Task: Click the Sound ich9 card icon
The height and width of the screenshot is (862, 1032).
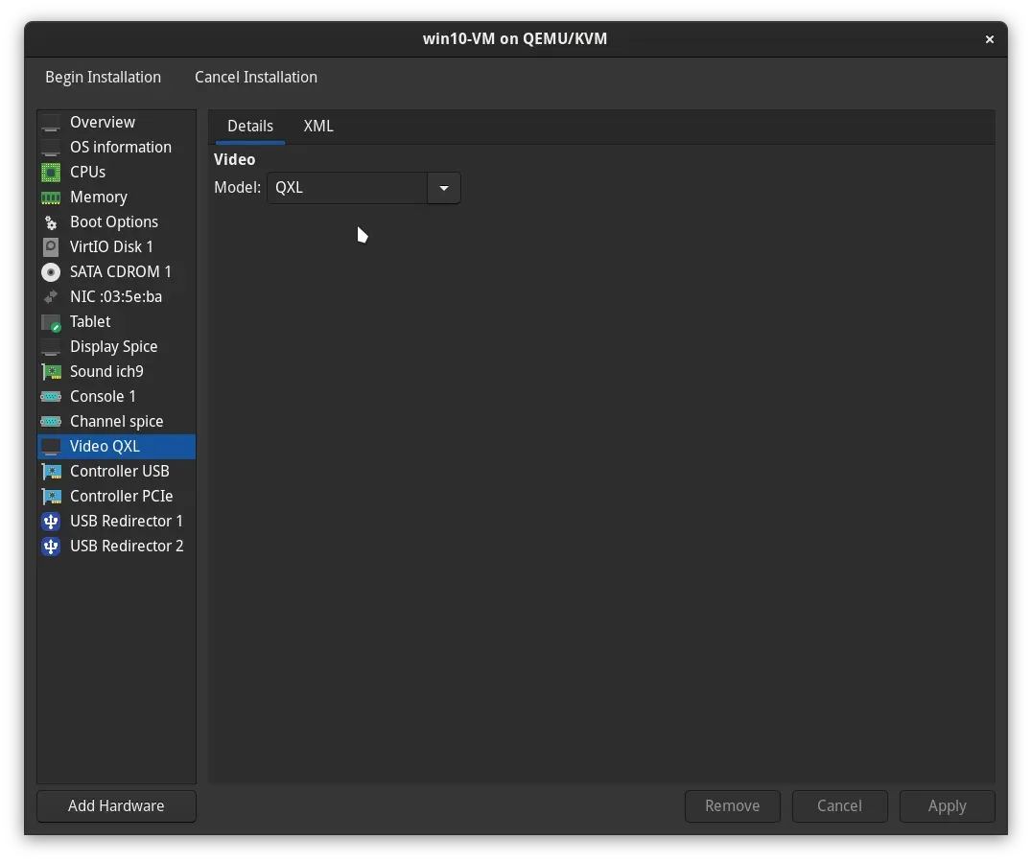Action: click(51, 372)
